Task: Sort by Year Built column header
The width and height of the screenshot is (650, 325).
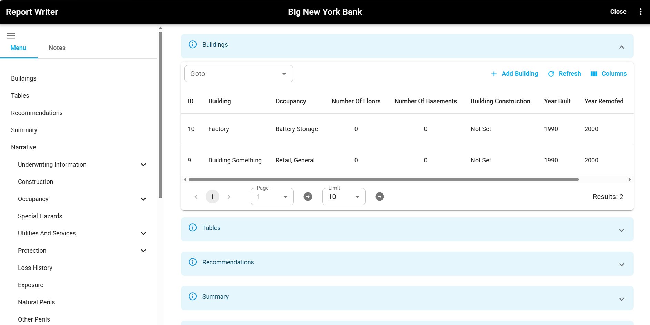Action: (x=557, y=101)
